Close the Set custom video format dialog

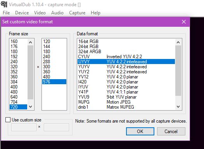(x=184, y=22)
